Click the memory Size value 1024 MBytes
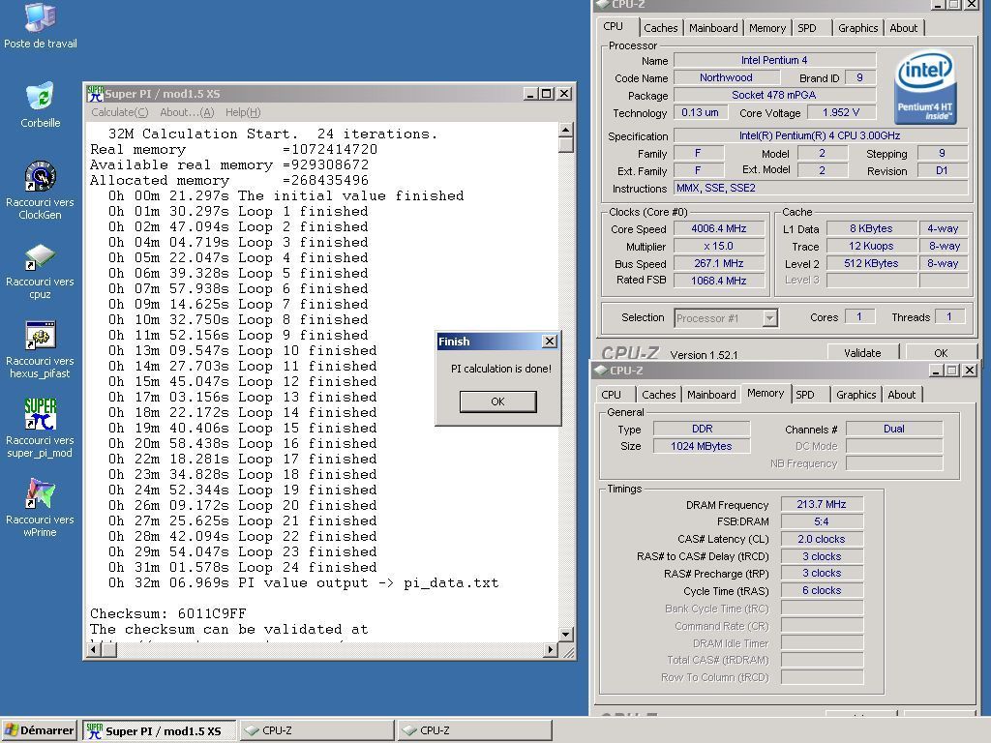The width and height of the screenshot is (991, 743). 702,446
